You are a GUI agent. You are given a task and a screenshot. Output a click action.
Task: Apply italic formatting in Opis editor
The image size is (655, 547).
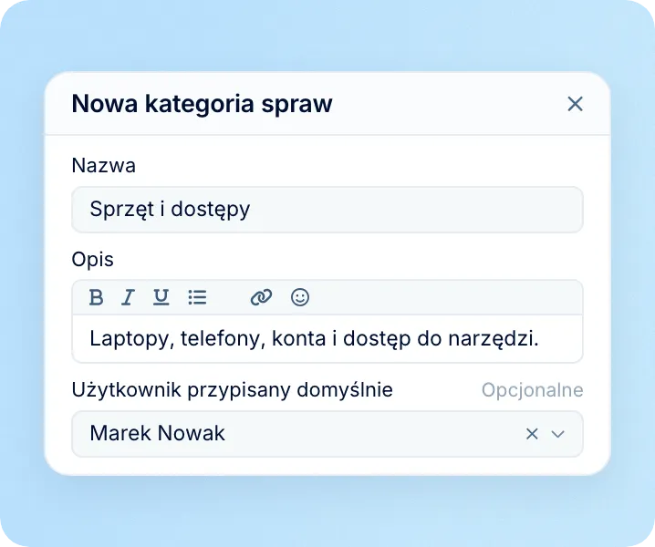[129, 298]
